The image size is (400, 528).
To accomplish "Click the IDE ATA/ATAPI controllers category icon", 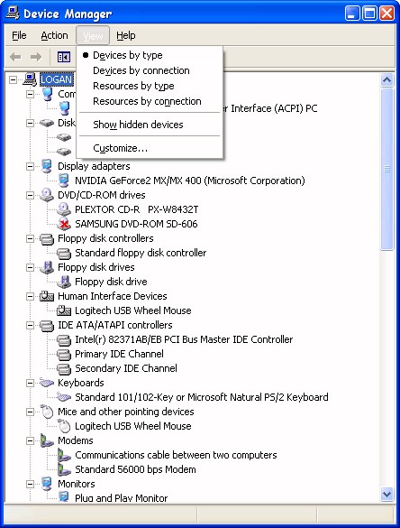I will [x=47, y=325].
